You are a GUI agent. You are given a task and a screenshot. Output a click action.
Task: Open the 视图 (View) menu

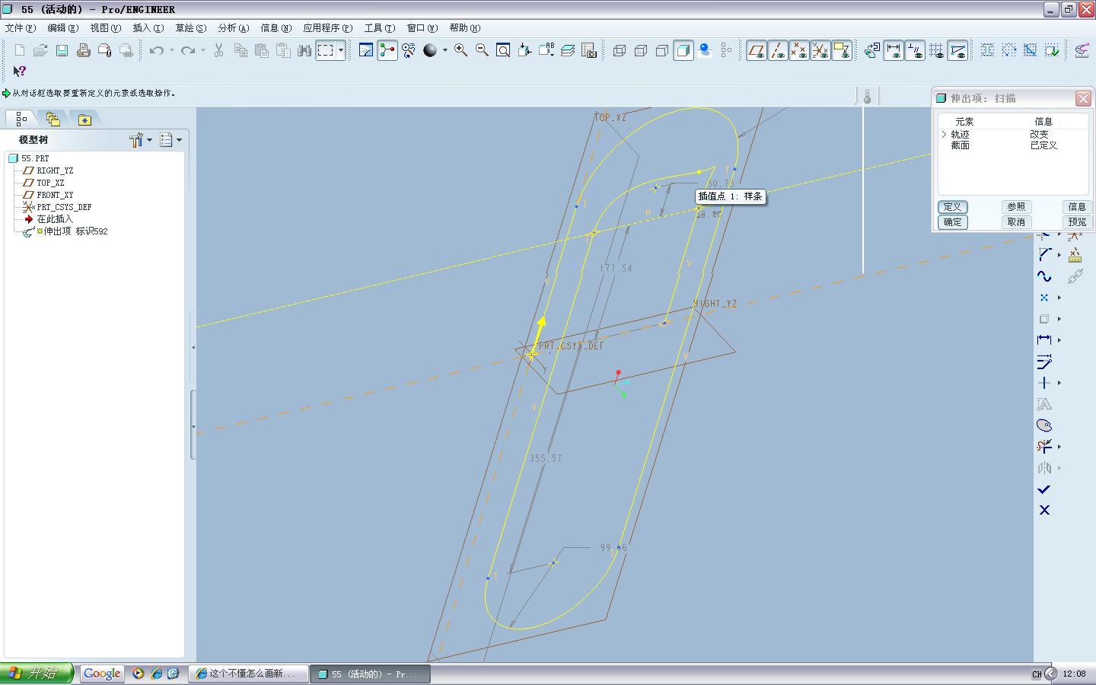point(106,28)
